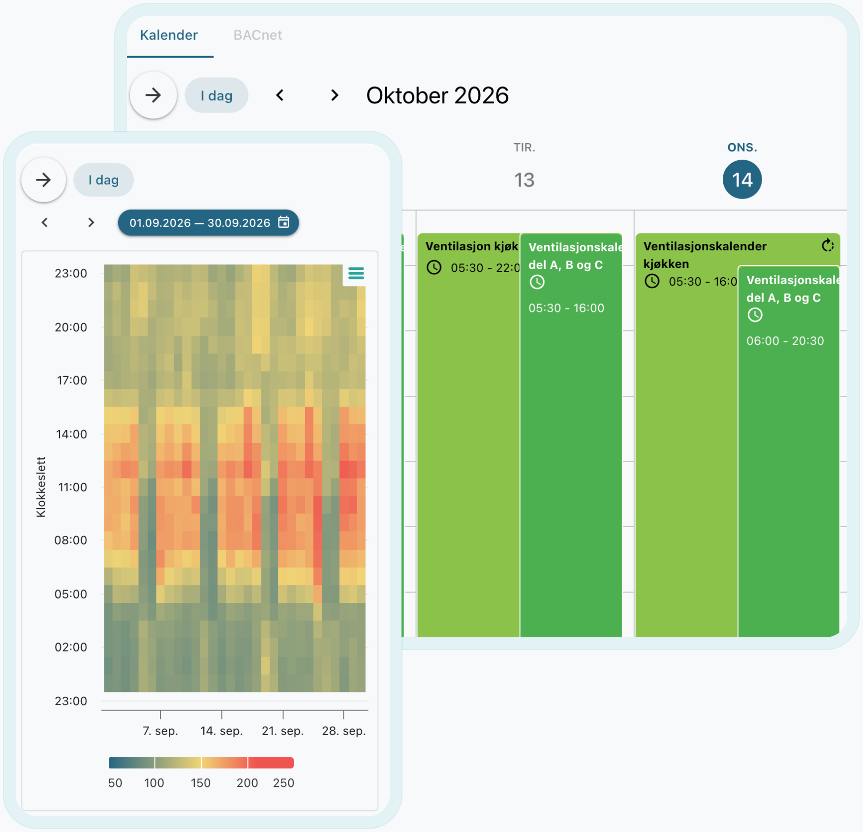The image size is (863, 832).
Task: Open the 01.09.2026 — 30.09.2026 date range picker
Action: (208, 223)
